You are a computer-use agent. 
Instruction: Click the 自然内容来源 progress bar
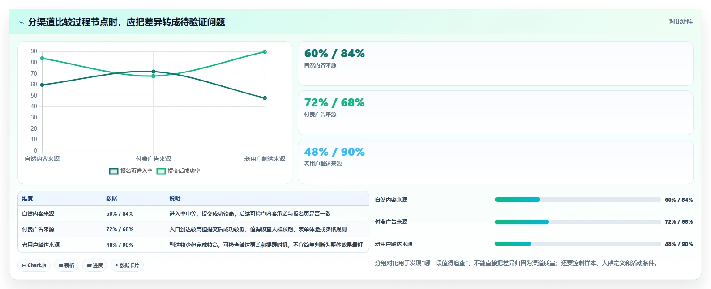click(578, 200)
